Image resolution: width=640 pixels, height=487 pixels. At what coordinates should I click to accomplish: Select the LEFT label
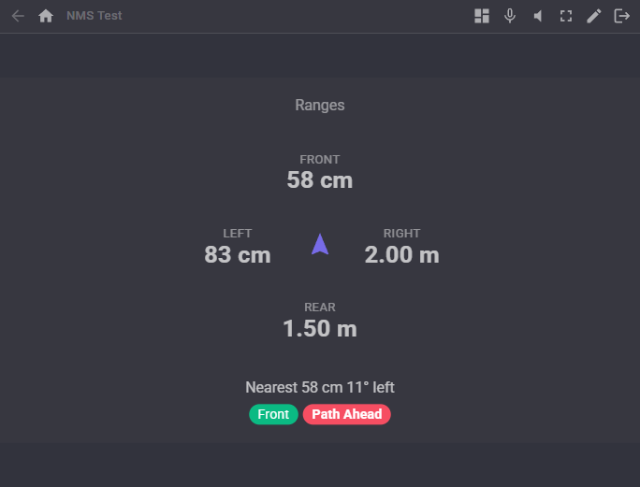(237, 234)
